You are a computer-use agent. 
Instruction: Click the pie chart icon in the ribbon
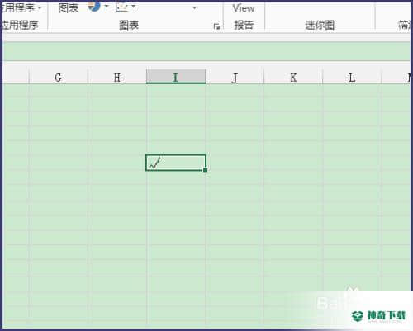[x=94, y=6]
